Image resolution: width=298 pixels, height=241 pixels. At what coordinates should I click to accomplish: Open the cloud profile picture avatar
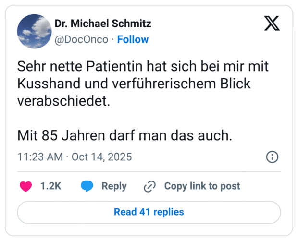[x=35, y=31]
